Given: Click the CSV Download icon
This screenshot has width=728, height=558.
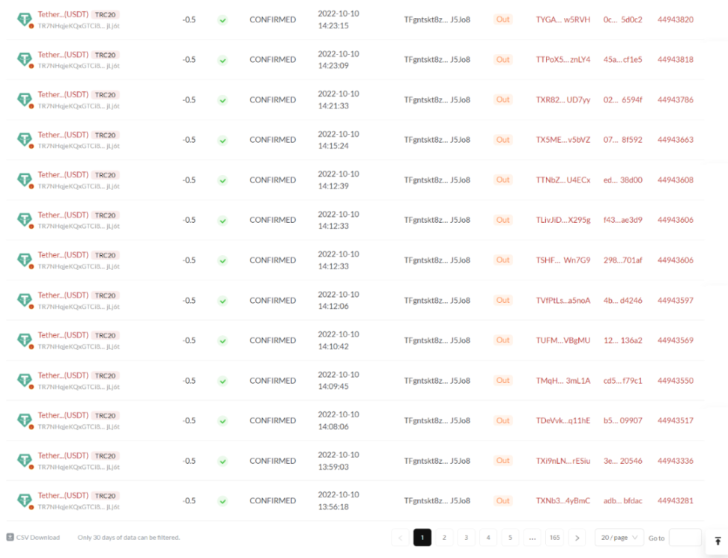Looking at the screenshot, I should [10, 537].
